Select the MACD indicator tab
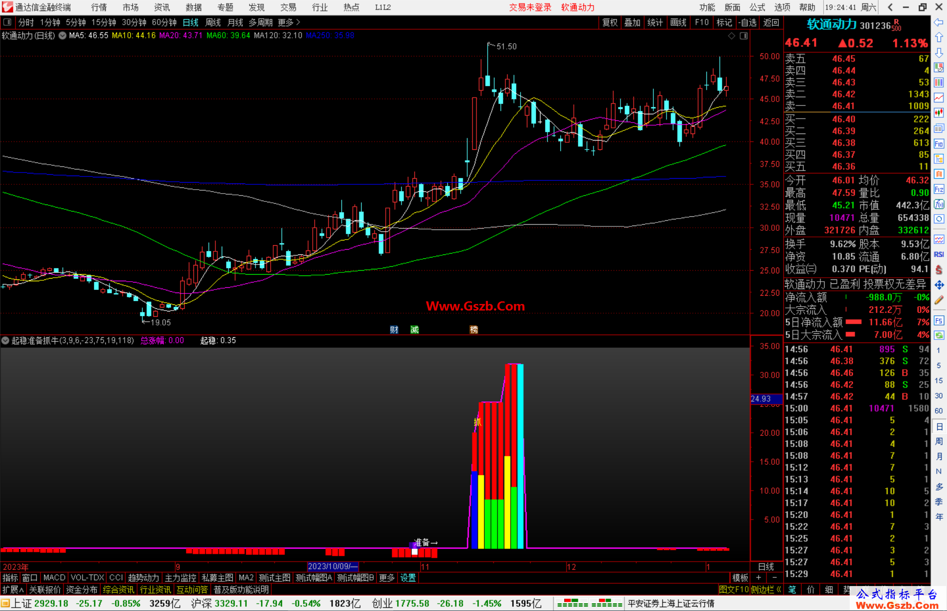 click(54, 578)
